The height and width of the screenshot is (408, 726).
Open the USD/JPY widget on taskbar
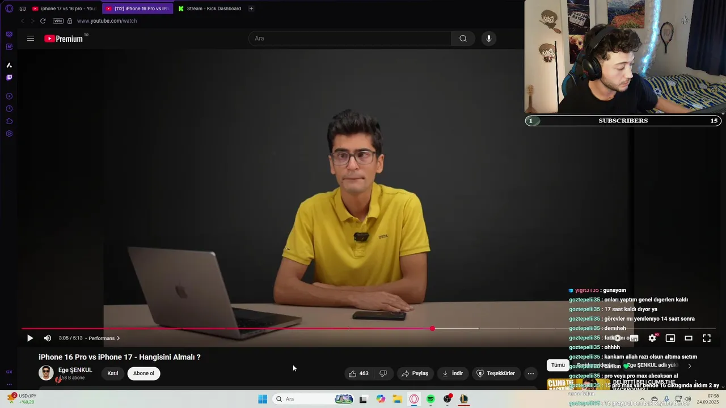tap(22, 399)
